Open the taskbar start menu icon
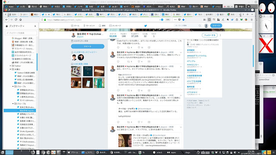276x155 pixels. tap(3, 152)
